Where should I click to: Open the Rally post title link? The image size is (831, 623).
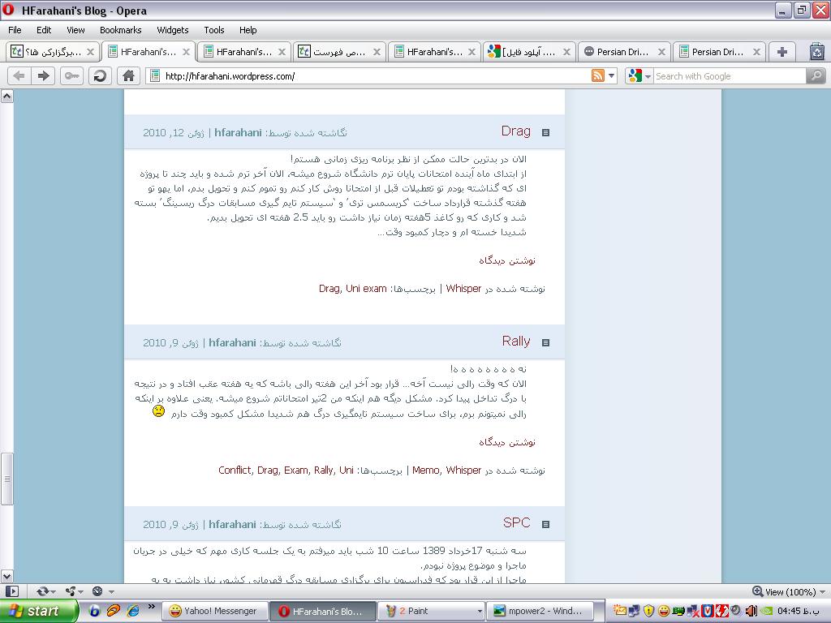click(515, 342)
